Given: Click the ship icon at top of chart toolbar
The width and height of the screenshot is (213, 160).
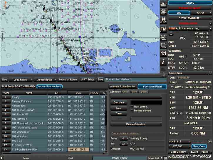Looking at the screenshot, I should [163, 4].
